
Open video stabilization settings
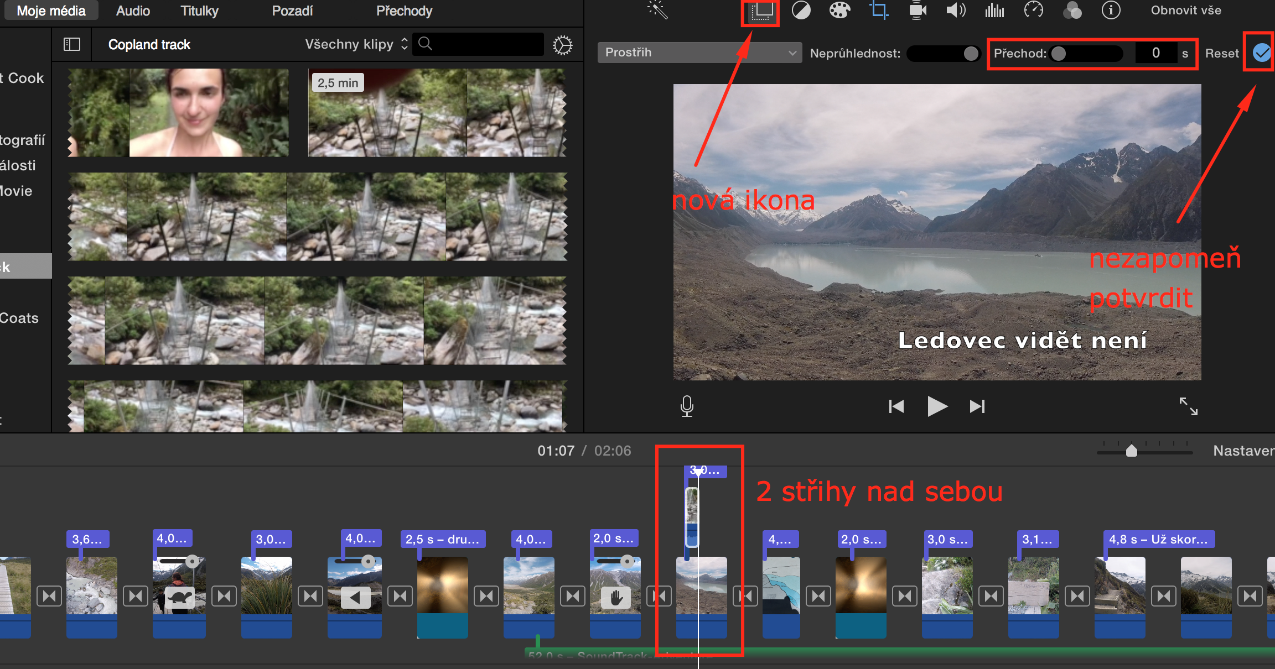coord(917,10)
